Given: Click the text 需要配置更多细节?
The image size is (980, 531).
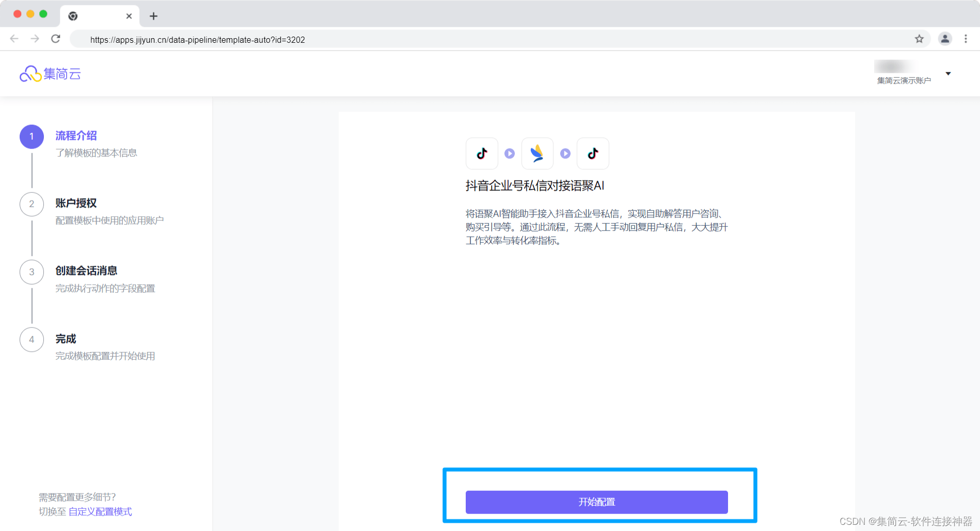Looking at the screenshot, I should pyautogui.click(x=77, y=497).
